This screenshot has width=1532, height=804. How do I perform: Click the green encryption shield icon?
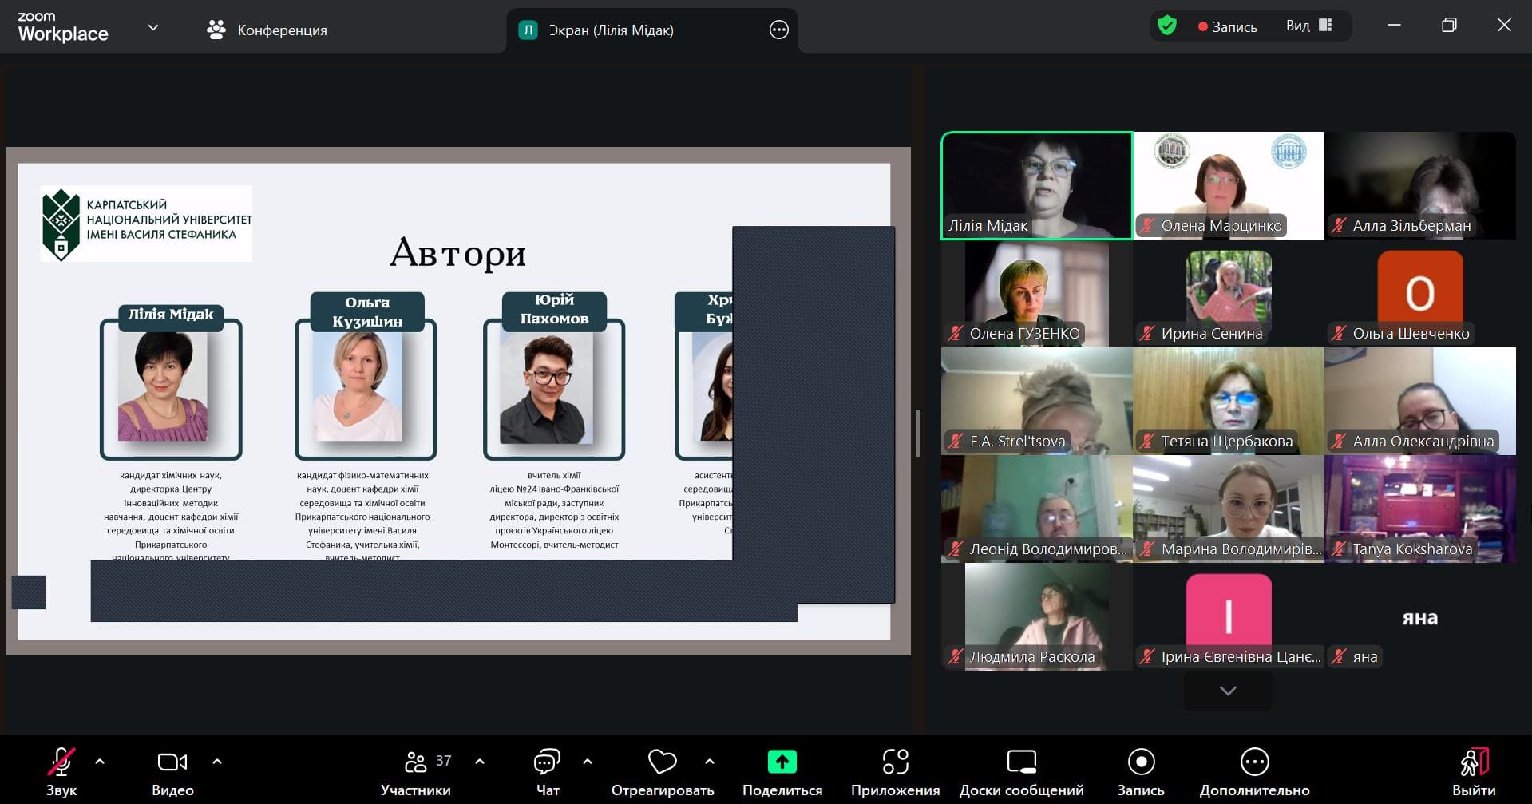pyautogui.click(x=1167, y=26)
